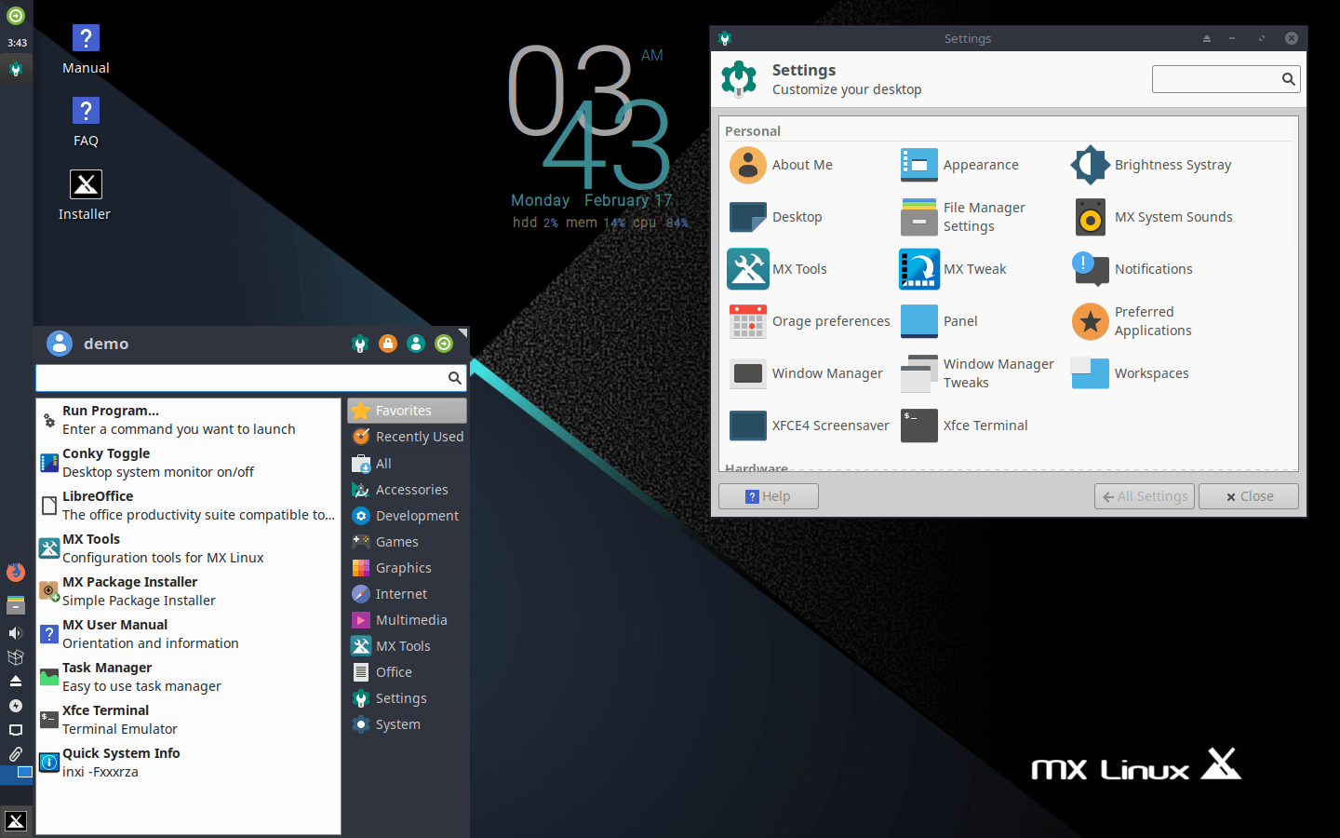Open XFCE4 Screensaver settings
Image resolution: width=1340 pixels, height=838 pixels.
(x=810, y=426)
